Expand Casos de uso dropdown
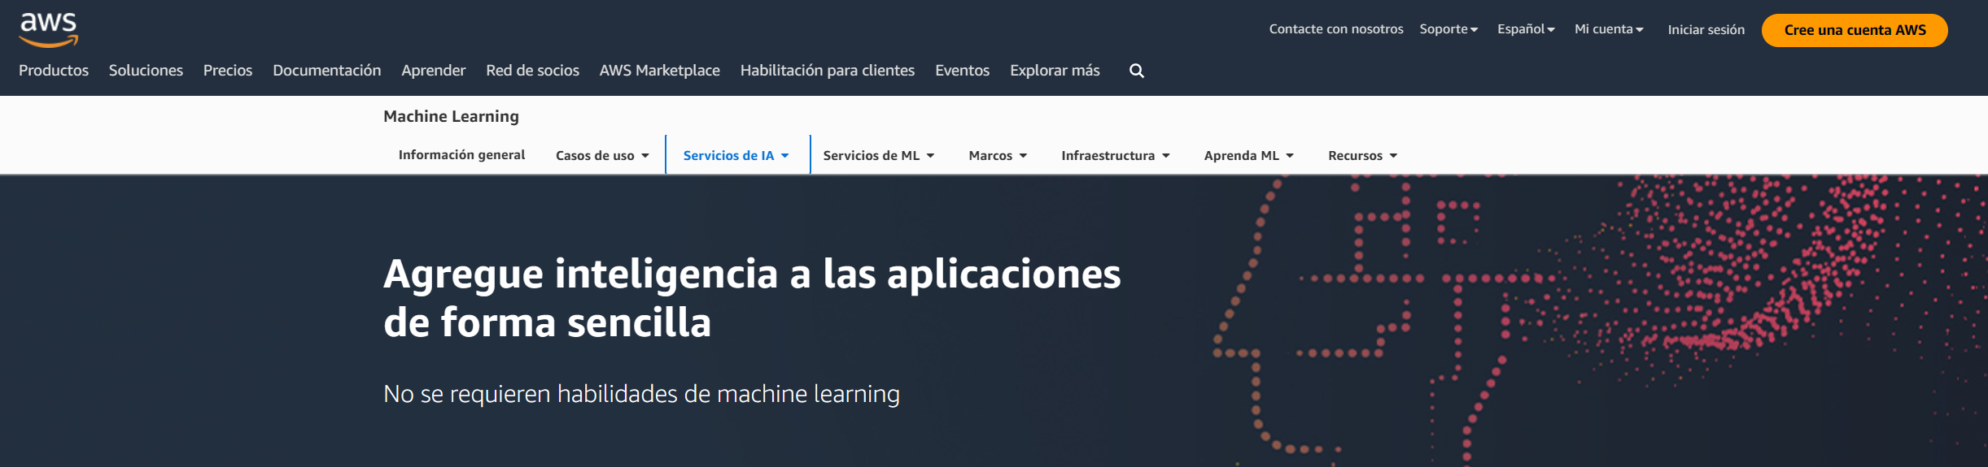This screenshot has height=467, width=1988. (602, 155)
